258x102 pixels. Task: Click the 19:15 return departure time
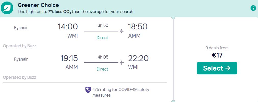pos(69,58)
